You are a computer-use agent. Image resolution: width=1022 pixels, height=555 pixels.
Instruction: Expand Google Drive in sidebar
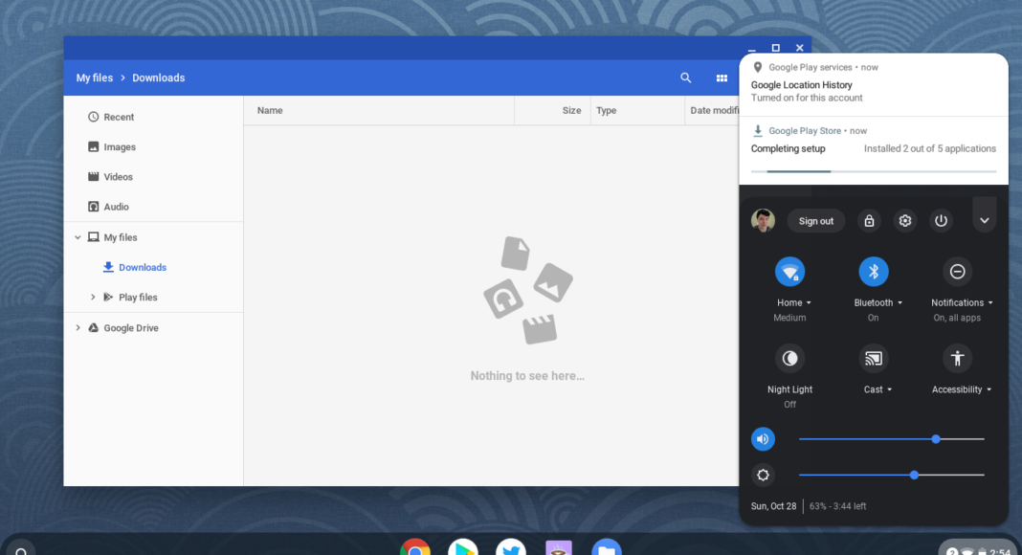[x=78, y=328]
